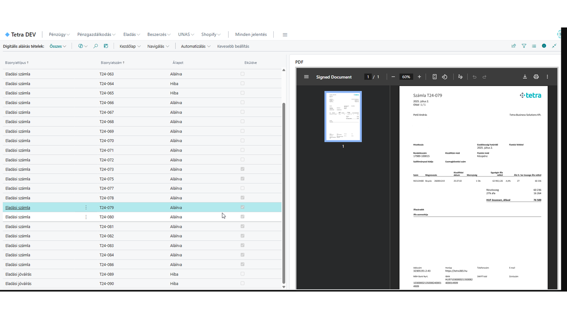The image size is (567, 319).
Task: Open the search magnifier icon in action bar
Action: pyautogui.click(x=96, y=46)
